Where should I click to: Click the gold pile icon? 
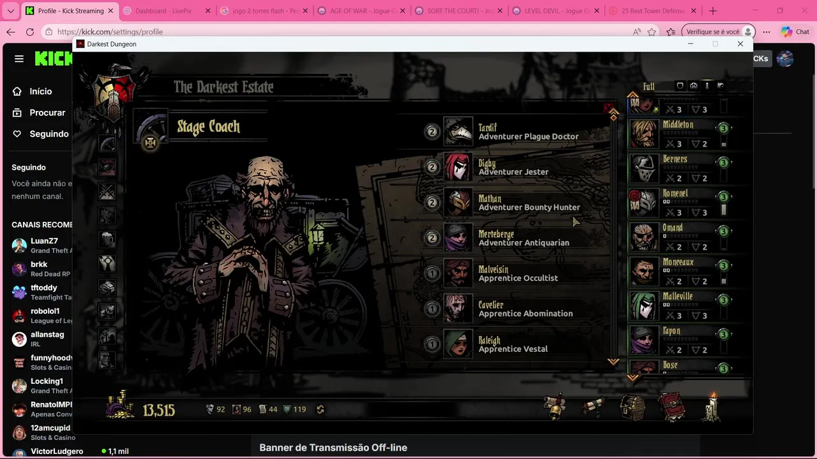121,405
